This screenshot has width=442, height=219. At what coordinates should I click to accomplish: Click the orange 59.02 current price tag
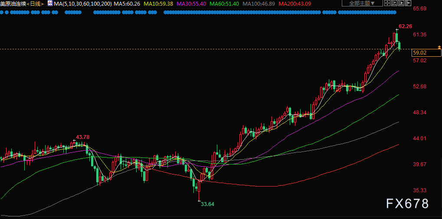pos(419,53)
